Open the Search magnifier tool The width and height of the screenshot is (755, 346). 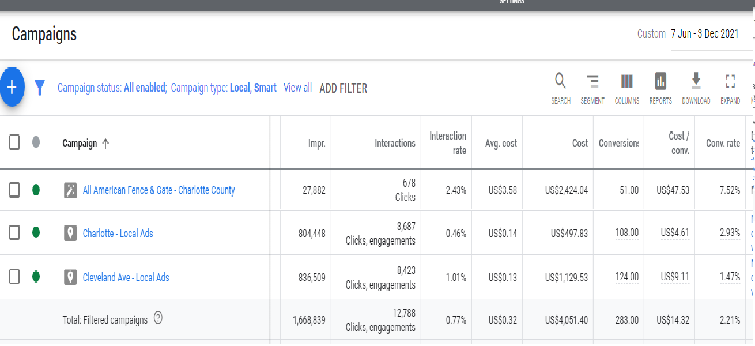point(560,82)
